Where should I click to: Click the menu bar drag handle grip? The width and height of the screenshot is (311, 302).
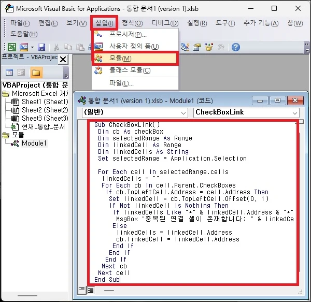coord(5,28)
